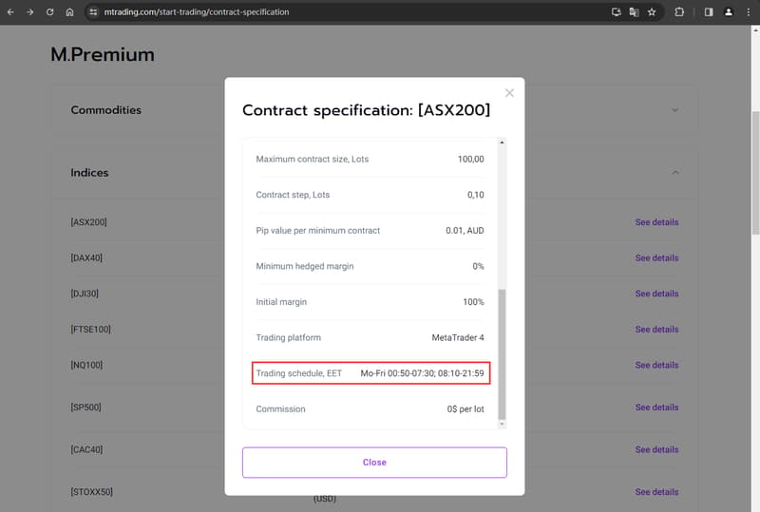Install app icon in address bar
The image size is (760, 512).
pos(616,12)
